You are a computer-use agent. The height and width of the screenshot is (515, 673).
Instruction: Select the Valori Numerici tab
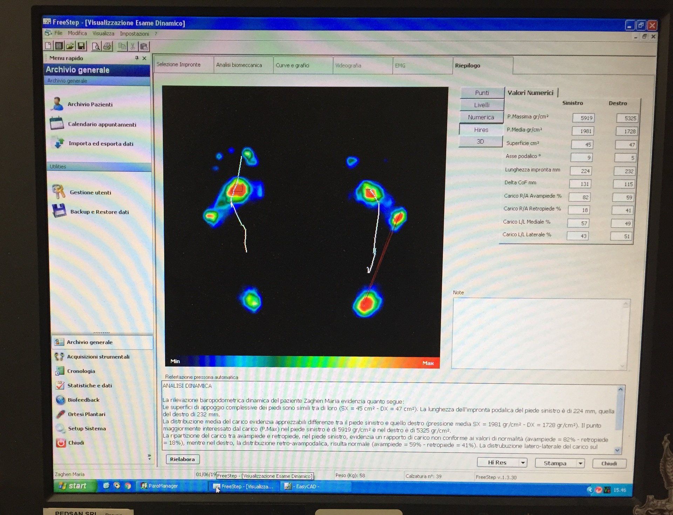pos(531,93)
